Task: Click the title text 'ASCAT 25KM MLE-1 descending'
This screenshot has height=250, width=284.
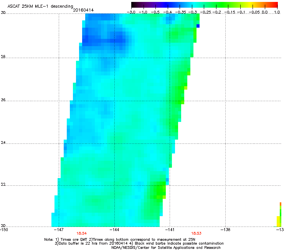Action: (x=40, y=7)
